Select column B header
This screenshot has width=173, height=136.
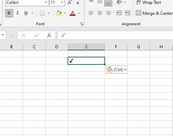11,47
